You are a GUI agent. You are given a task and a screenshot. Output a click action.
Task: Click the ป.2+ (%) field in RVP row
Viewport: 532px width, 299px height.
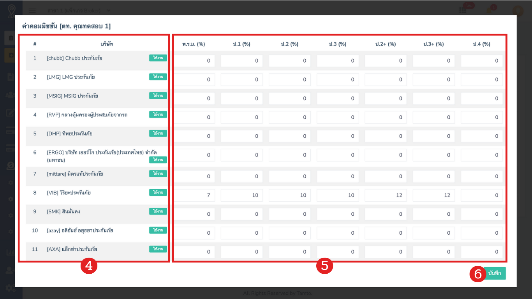tap(386, 117)
